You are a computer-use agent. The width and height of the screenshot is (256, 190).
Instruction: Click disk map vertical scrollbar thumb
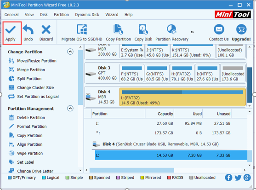coord(250,85)
